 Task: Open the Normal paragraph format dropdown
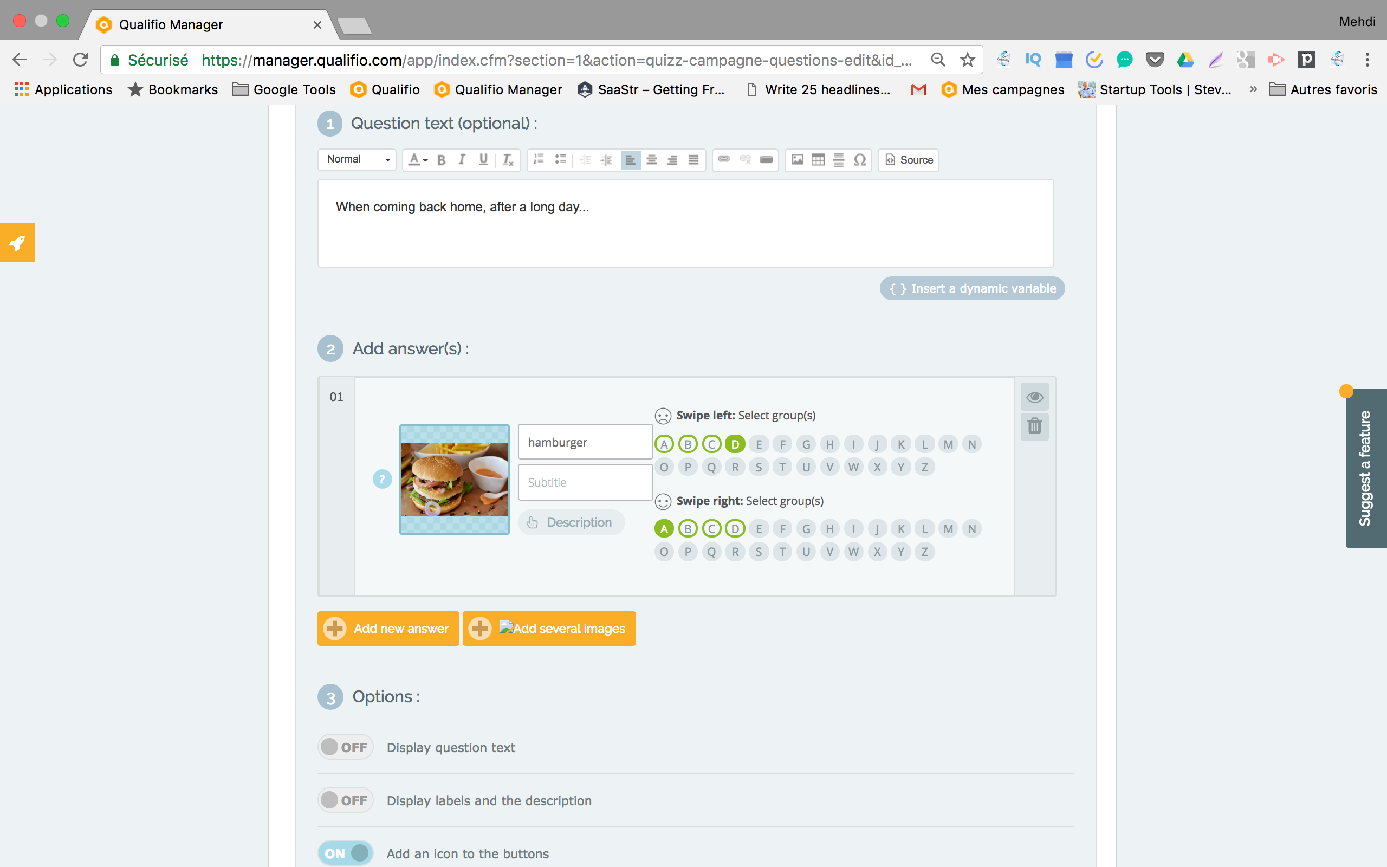click(358, 159)
